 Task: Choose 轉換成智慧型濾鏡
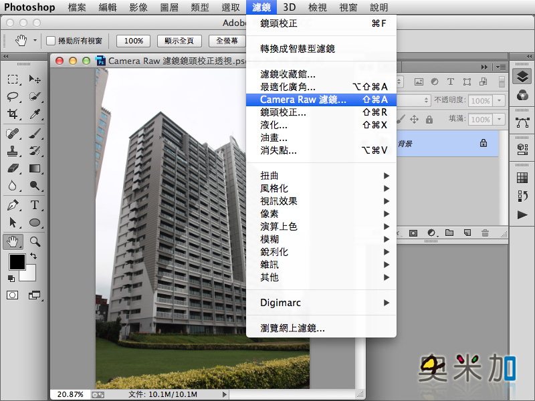[321, 49]
